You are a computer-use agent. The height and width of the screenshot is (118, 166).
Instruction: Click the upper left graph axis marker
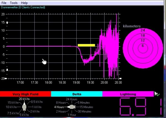tap(7, 22)
